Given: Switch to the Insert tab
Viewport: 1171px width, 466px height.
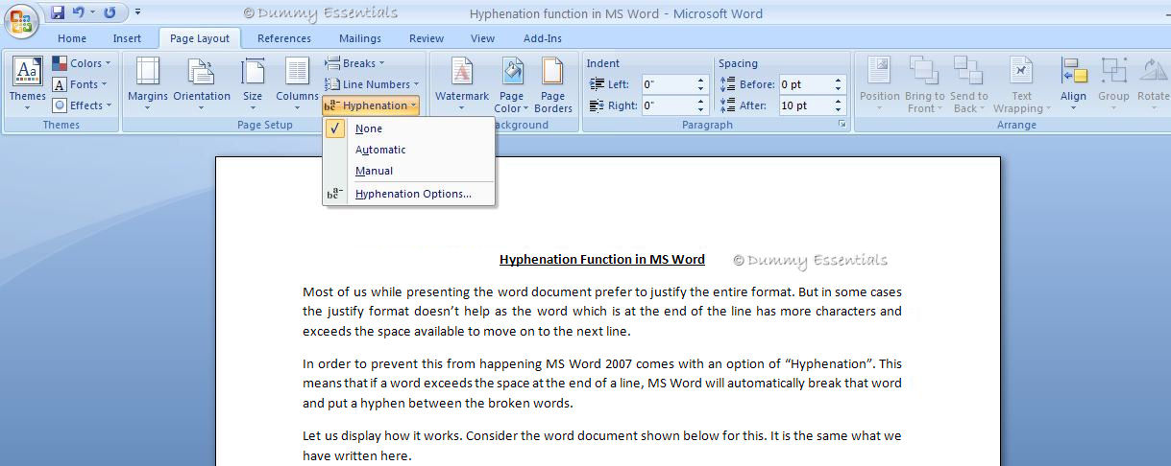Looking at the screenshot, I should click(127, 38).
